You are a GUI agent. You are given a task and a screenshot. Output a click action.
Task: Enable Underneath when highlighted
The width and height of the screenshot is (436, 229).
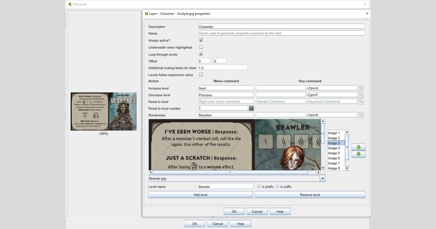click(x=201, y=47)
